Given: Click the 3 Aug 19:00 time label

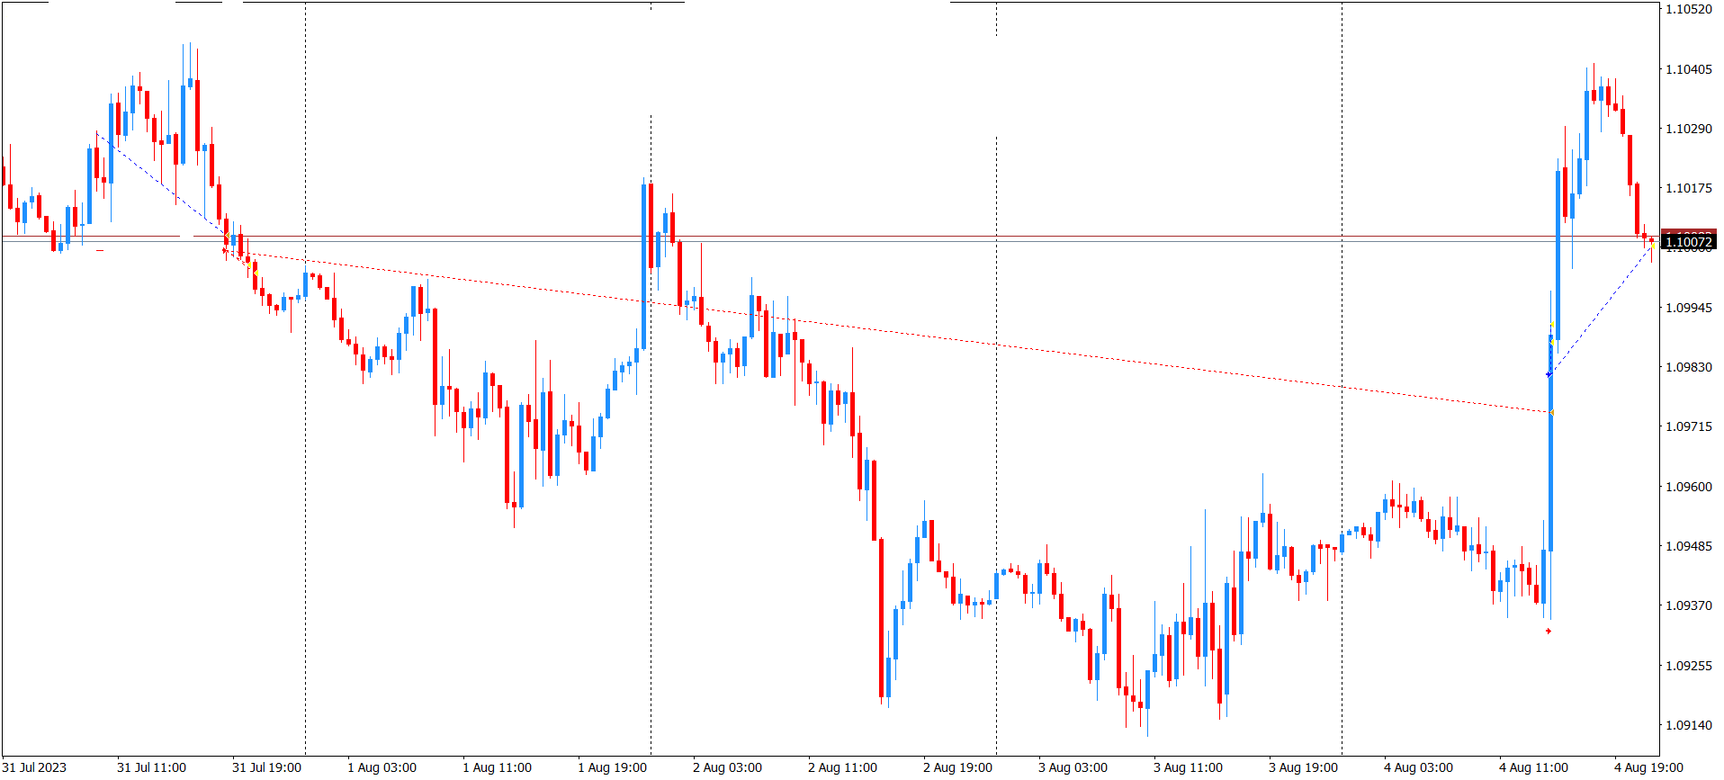Looking at the screenshot, I should [x=1303, y=767].
